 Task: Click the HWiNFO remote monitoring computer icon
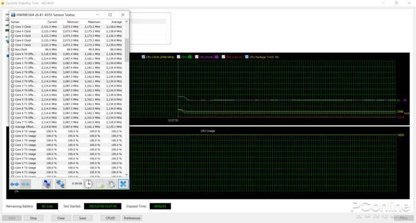(47, 184)
